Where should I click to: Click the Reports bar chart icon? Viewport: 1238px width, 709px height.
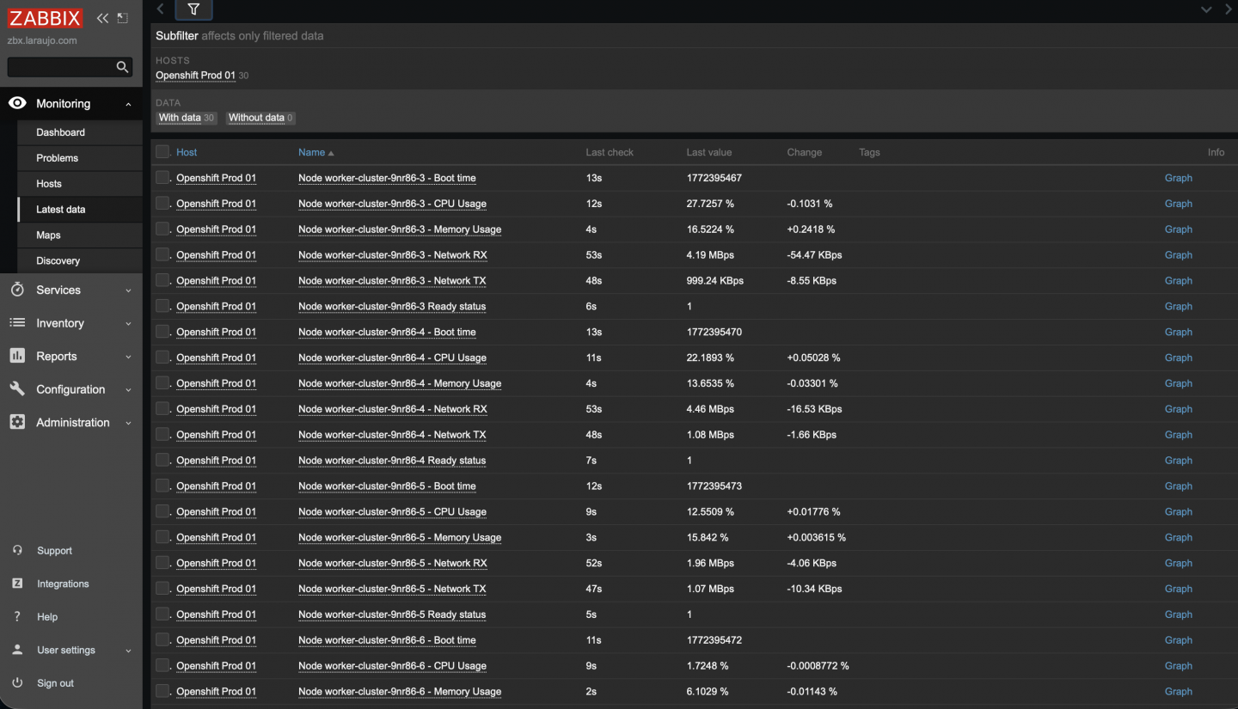pos(17,356)
